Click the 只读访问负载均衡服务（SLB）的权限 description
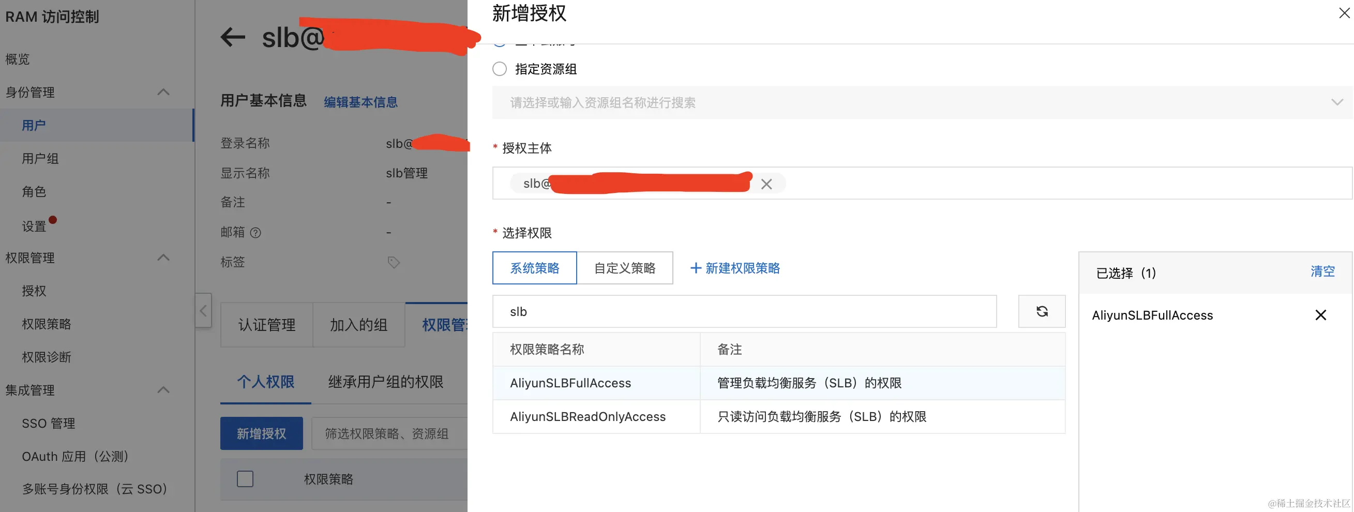1354x512 pixels. [x=821, y=416]
